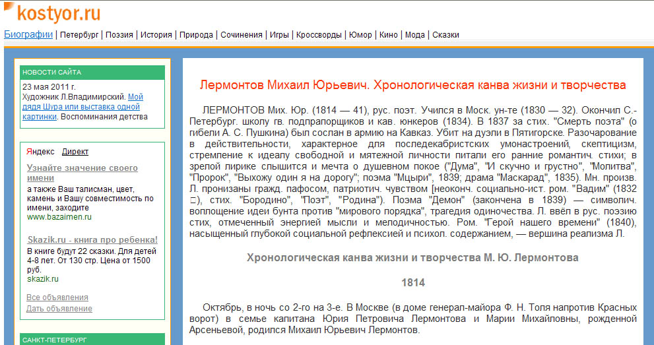Click ad text 'В книге будут 22 сказки'
This screenshot has width=654, height=345.
tap(92, 261)
